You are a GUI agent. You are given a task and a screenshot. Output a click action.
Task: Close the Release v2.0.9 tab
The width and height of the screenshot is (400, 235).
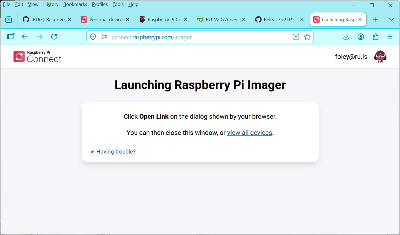[302, 19]
